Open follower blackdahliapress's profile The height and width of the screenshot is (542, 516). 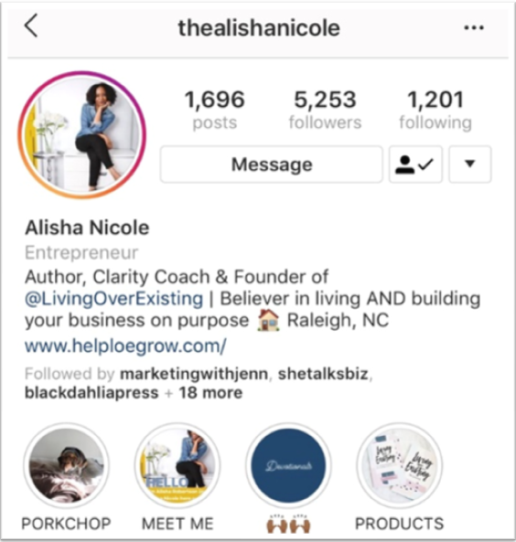pyautogui.click(x=91, y=393)
